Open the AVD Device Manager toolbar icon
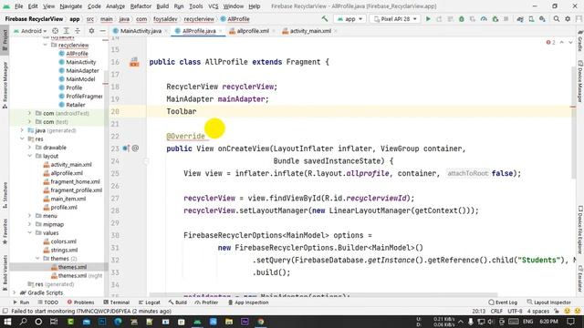This screenshot has height=328, width=584. [531, 18]
